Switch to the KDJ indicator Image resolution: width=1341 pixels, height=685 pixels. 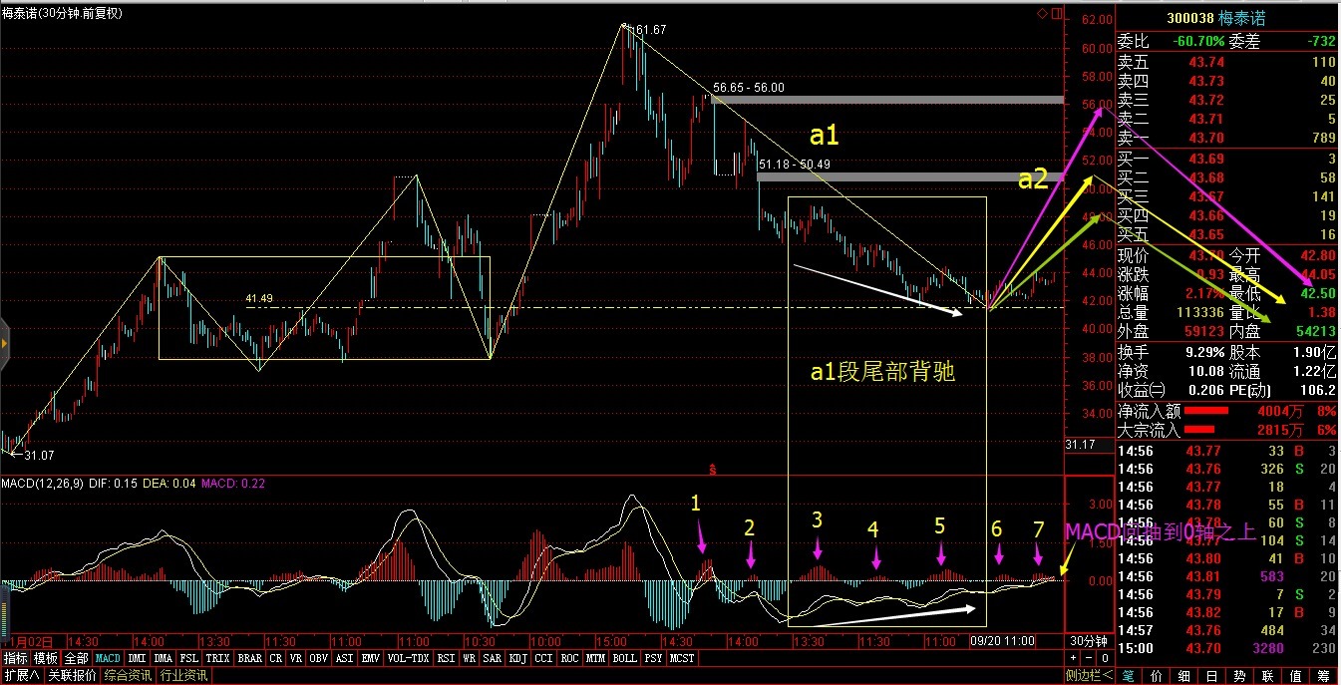[x=518, y=658]
